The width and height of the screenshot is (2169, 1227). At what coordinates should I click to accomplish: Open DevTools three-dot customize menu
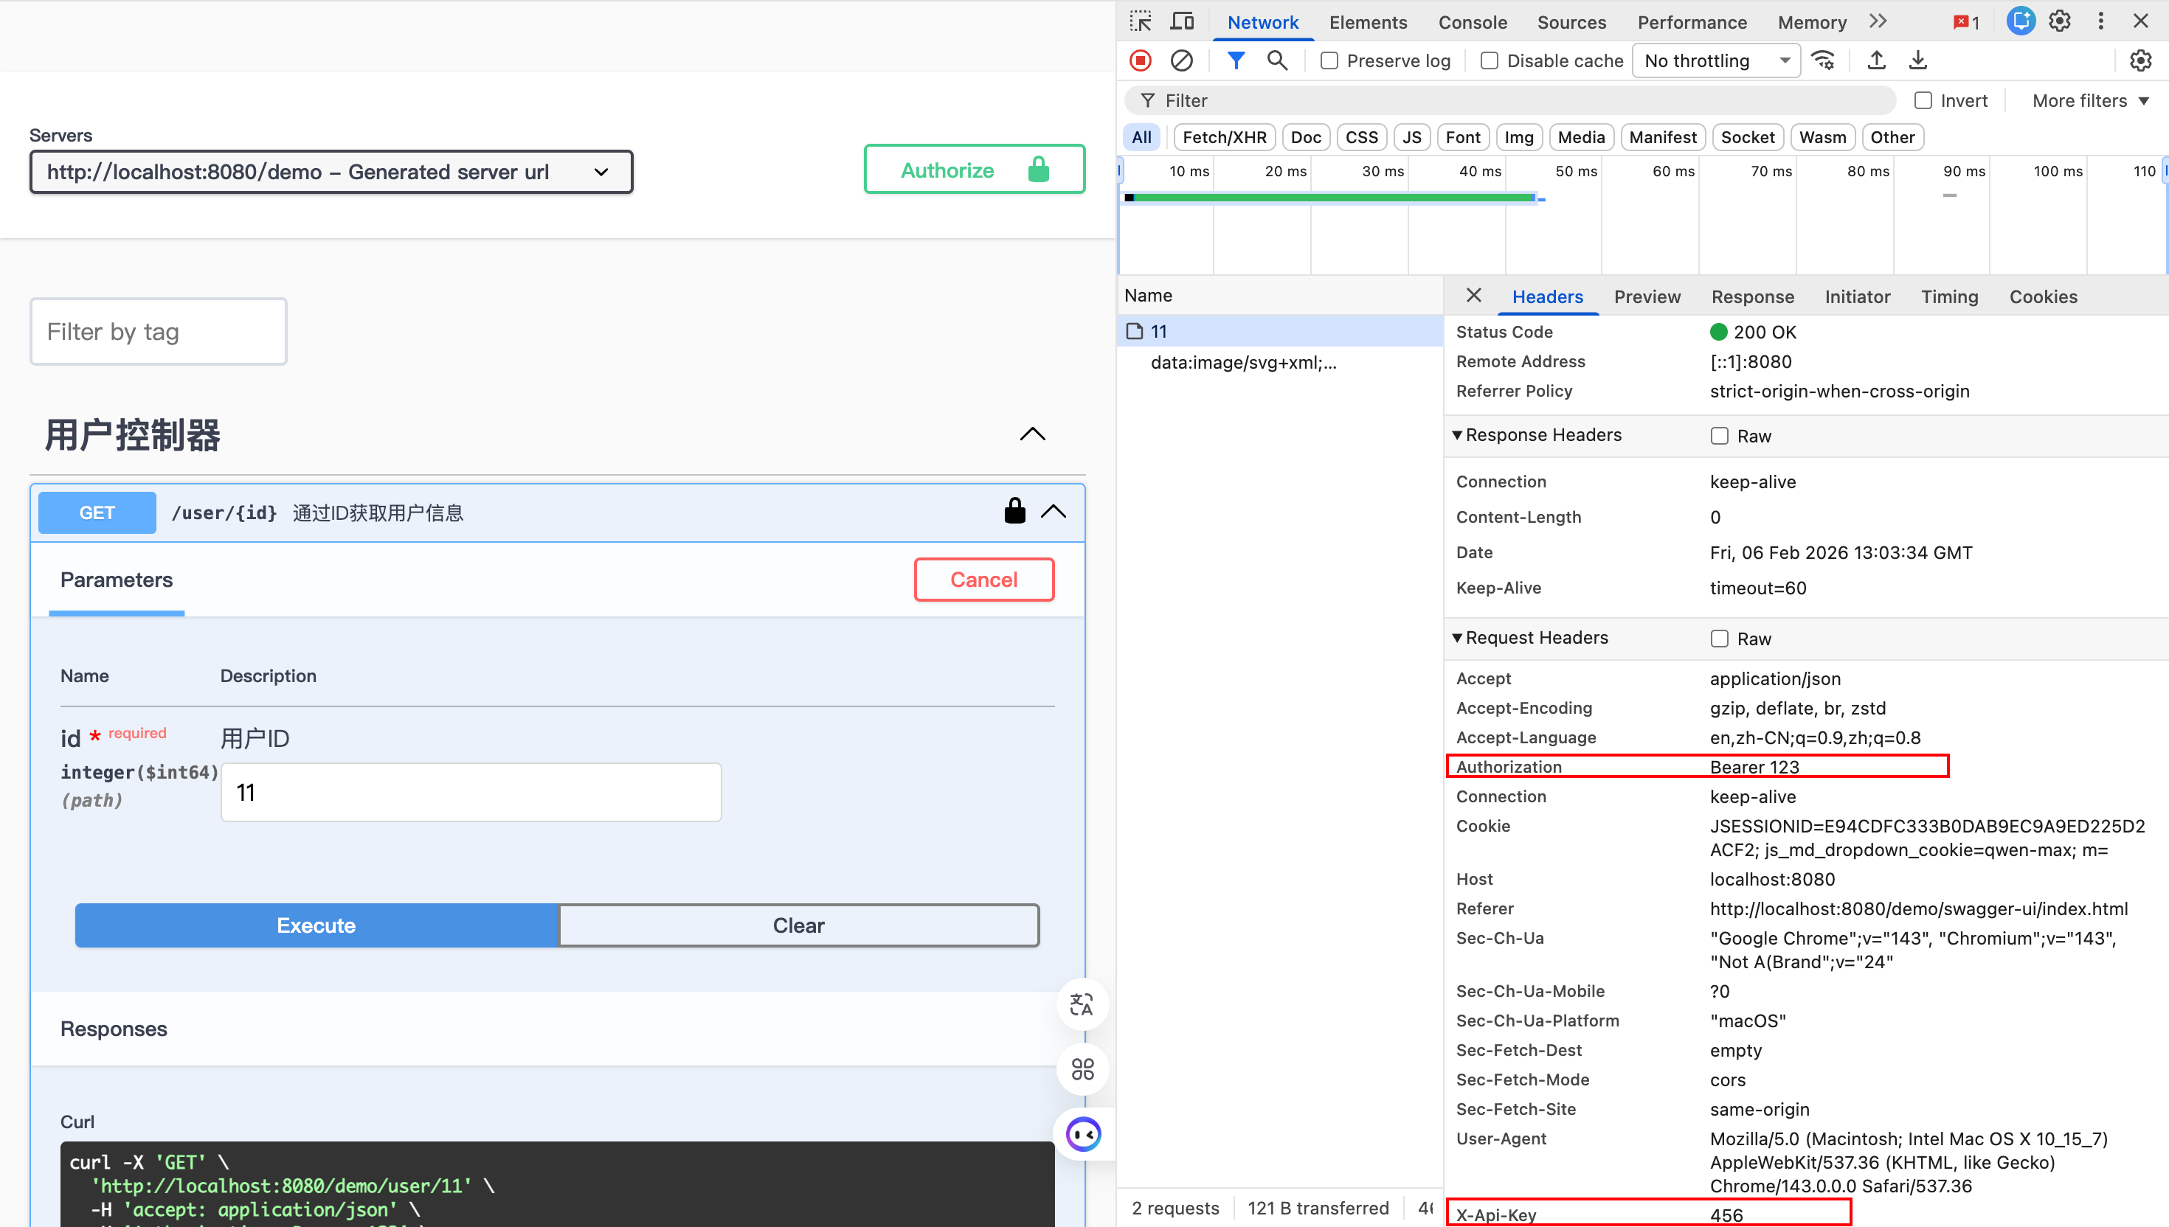click(2100, 22)
